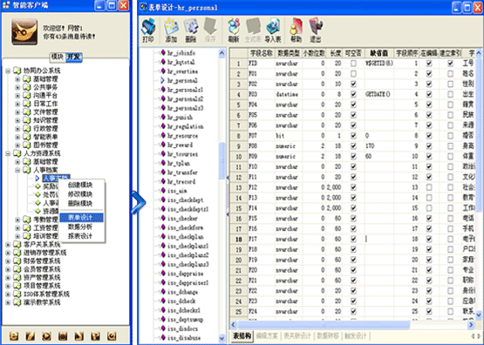Choose 报表设计 from the context menu
This screenshot has height=345, width=484.
(x=80, y=236)
